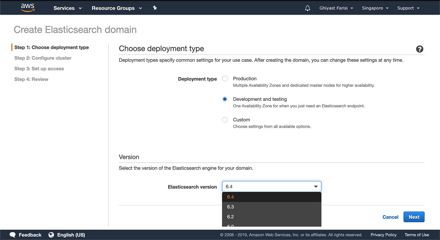Go to Step 2: Configure cluster
This screenshot has height=240, width=440.
[x=43, y=58]
